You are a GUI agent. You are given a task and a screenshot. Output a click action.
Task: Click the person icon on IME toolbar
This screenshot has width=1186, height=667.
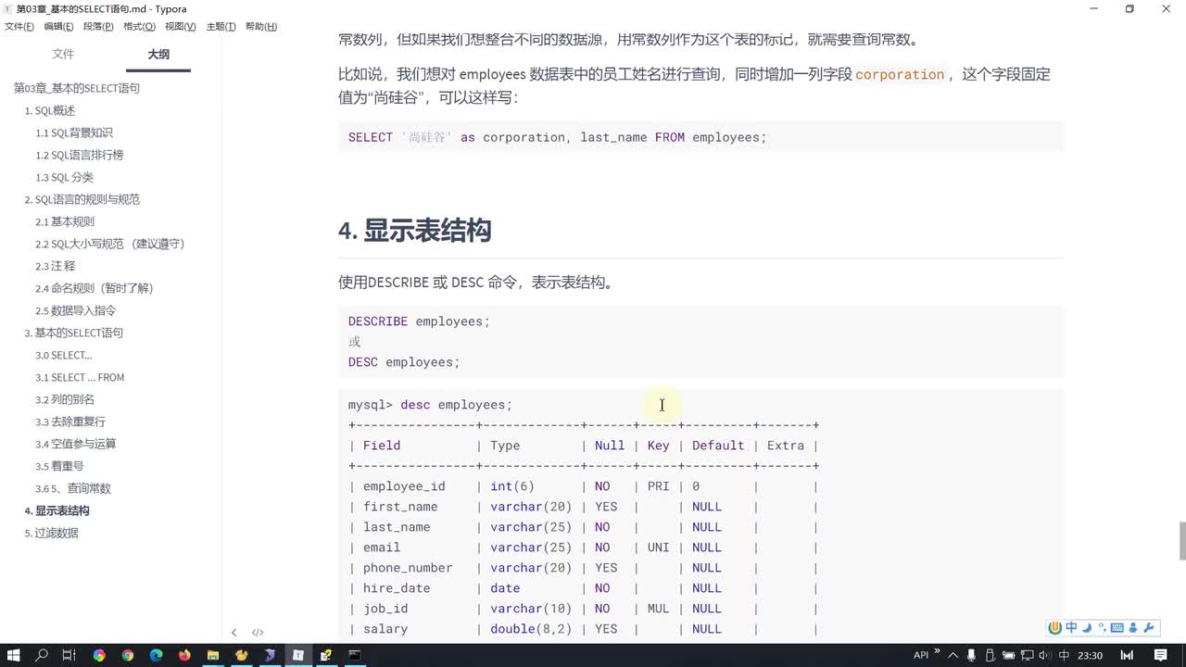(x=1133, y=627)
